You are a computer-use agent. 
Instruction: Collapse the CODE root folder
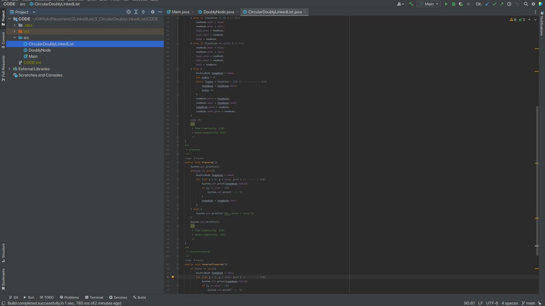[x=10, y=19]
